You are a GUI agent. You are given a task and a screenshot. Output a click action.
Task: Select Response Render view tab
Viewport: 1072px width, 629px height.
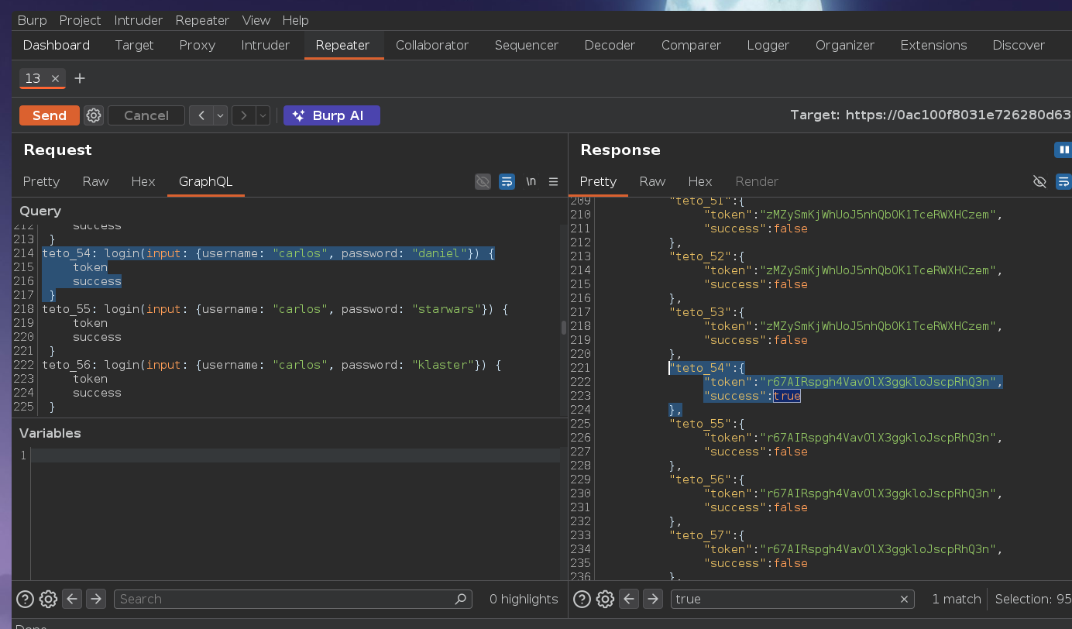pos(757,181)
